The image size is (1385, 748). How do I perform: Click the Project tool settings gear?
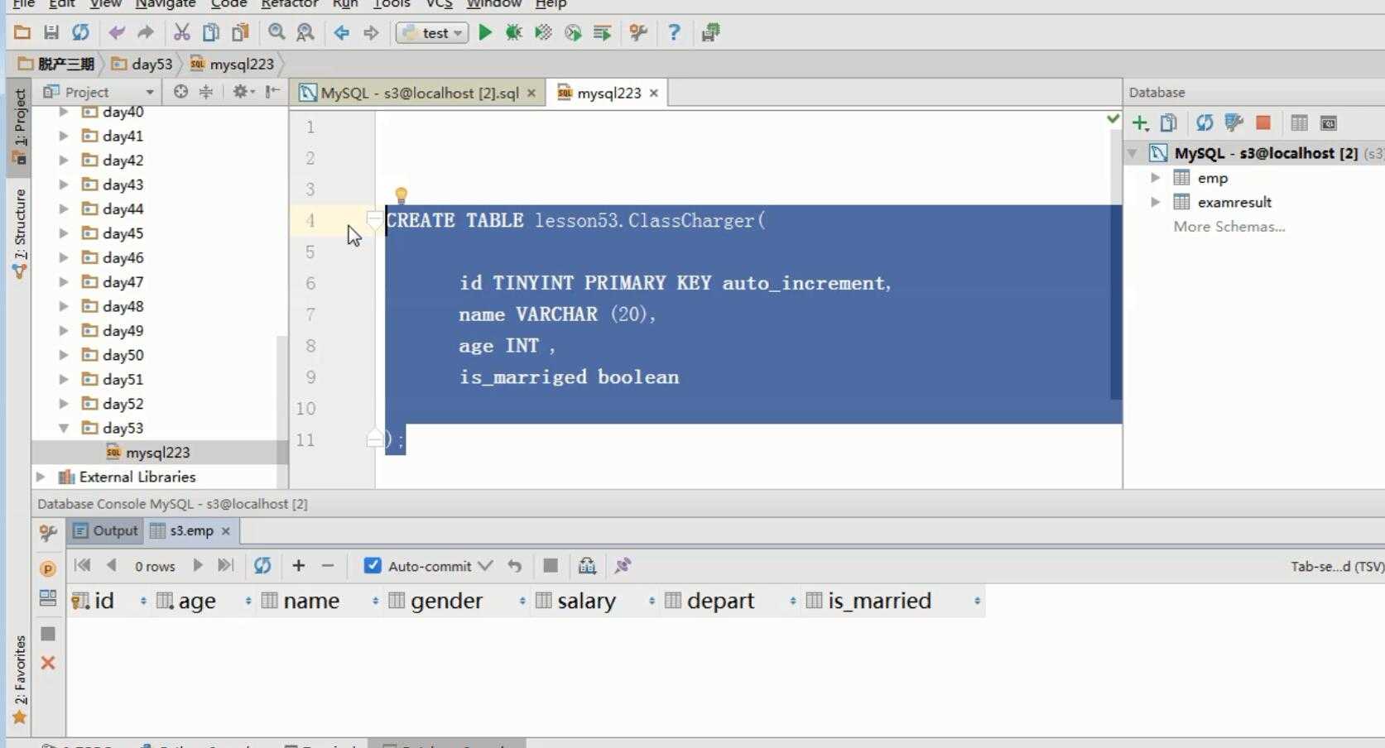coord(243,92)
